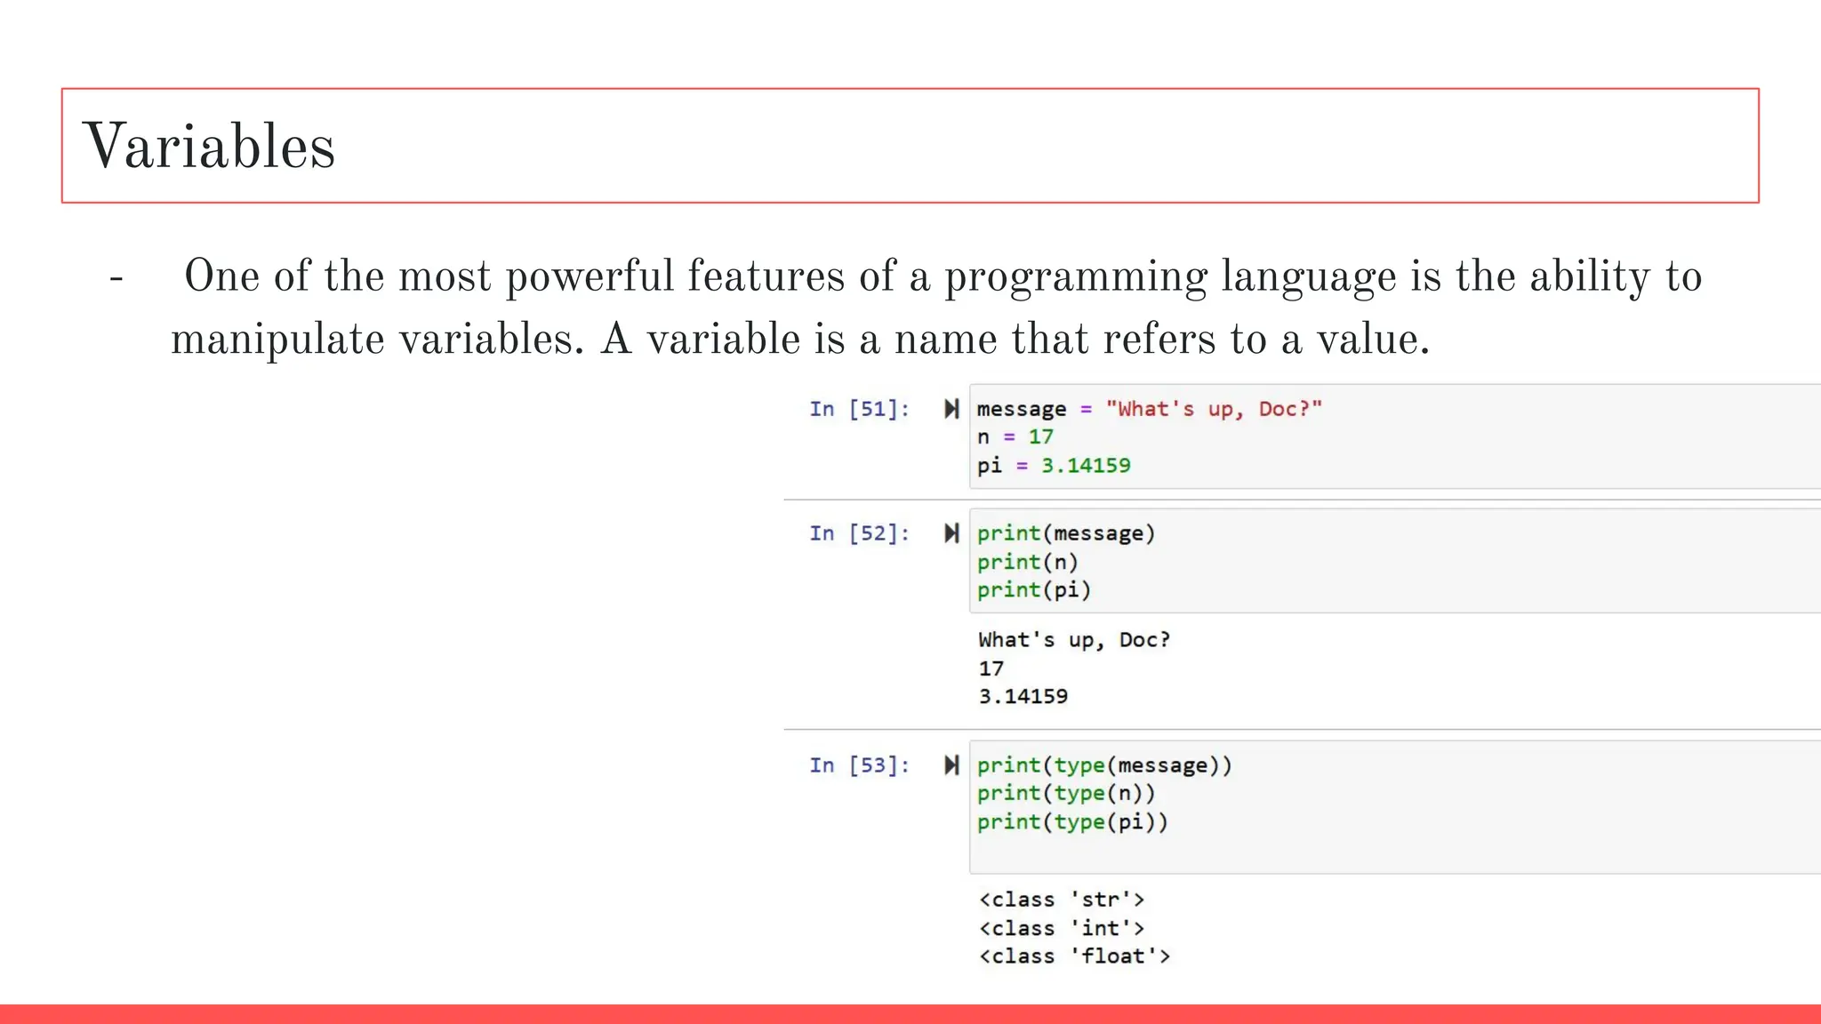
Task: Click the print(pi) code line
Action: [x=1033, y=590]
